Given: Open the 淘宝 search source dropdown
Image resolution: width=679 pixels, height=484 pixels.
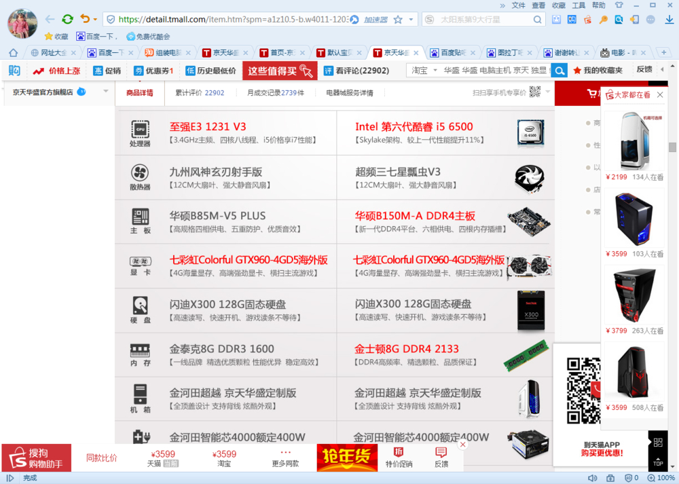Looking at the screenshot, I should [x=423, y=71].
